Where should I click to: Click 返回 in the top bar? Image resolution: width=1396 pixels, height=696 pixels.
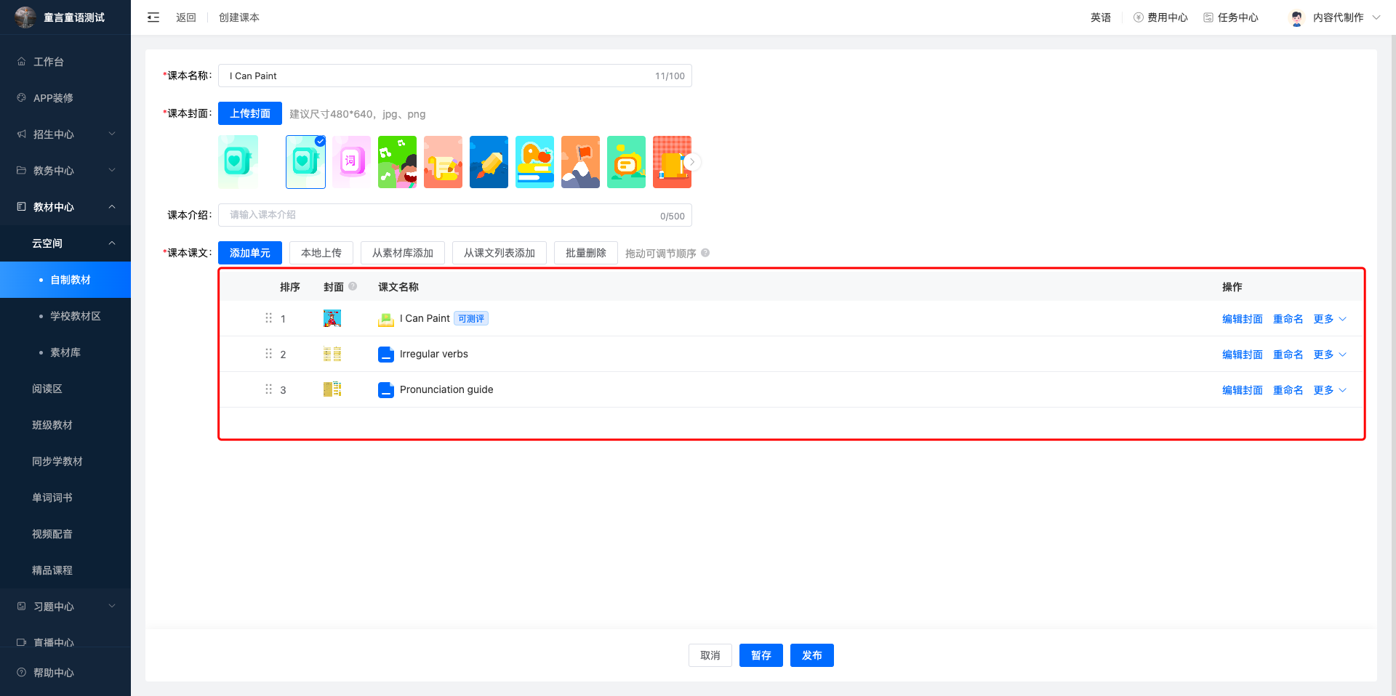coord(186,17)
